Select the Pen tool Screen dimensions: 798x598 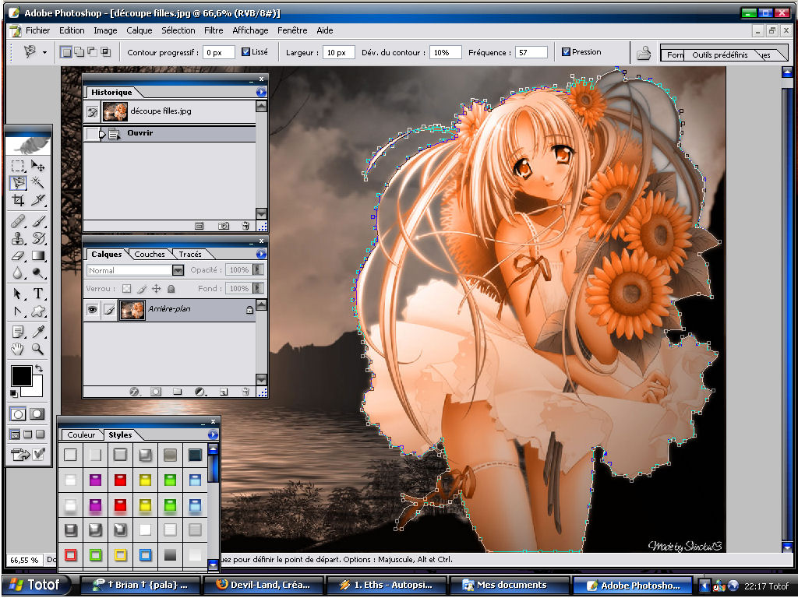click(18, 311)
